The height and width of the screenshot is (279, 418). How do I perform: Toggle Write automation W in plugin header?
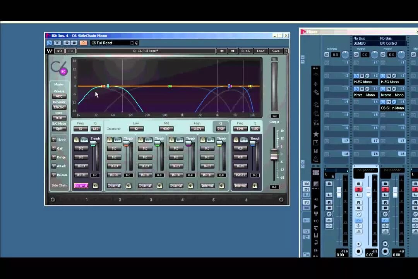click(74, 43)
